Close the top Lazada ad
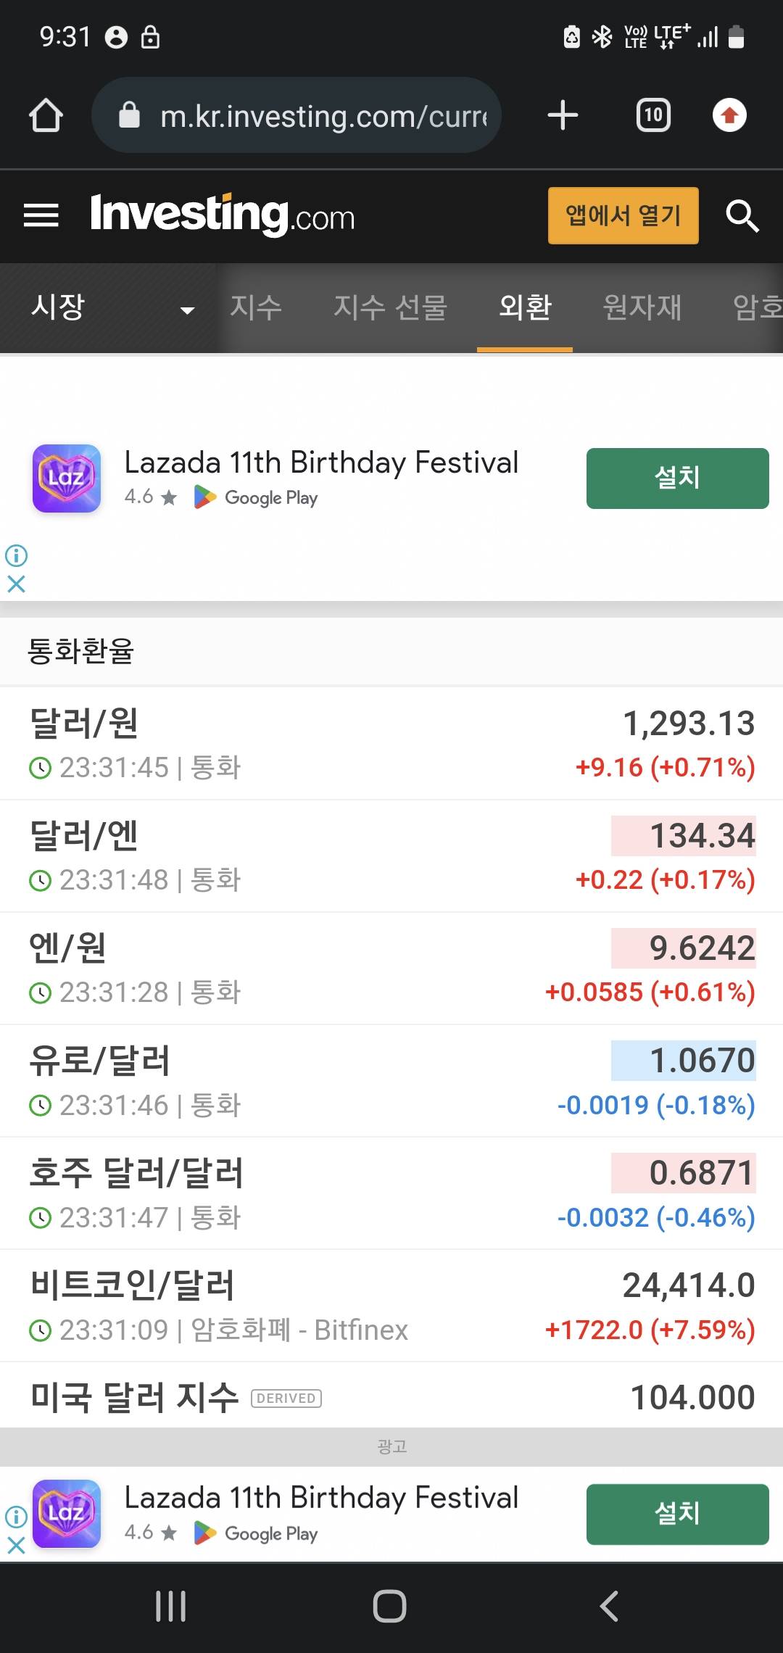 16,584
